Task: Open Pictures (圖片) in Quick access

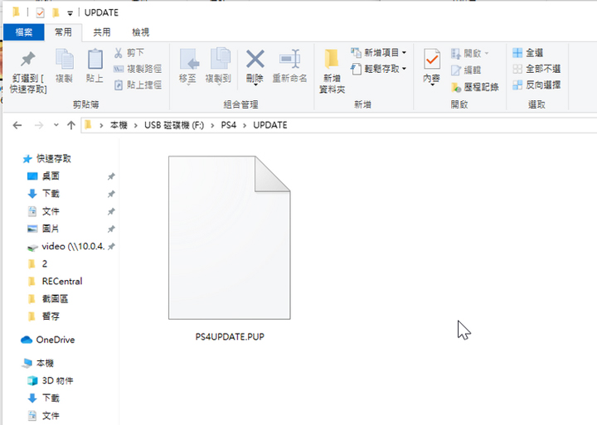Action: [x=51, y=229]
